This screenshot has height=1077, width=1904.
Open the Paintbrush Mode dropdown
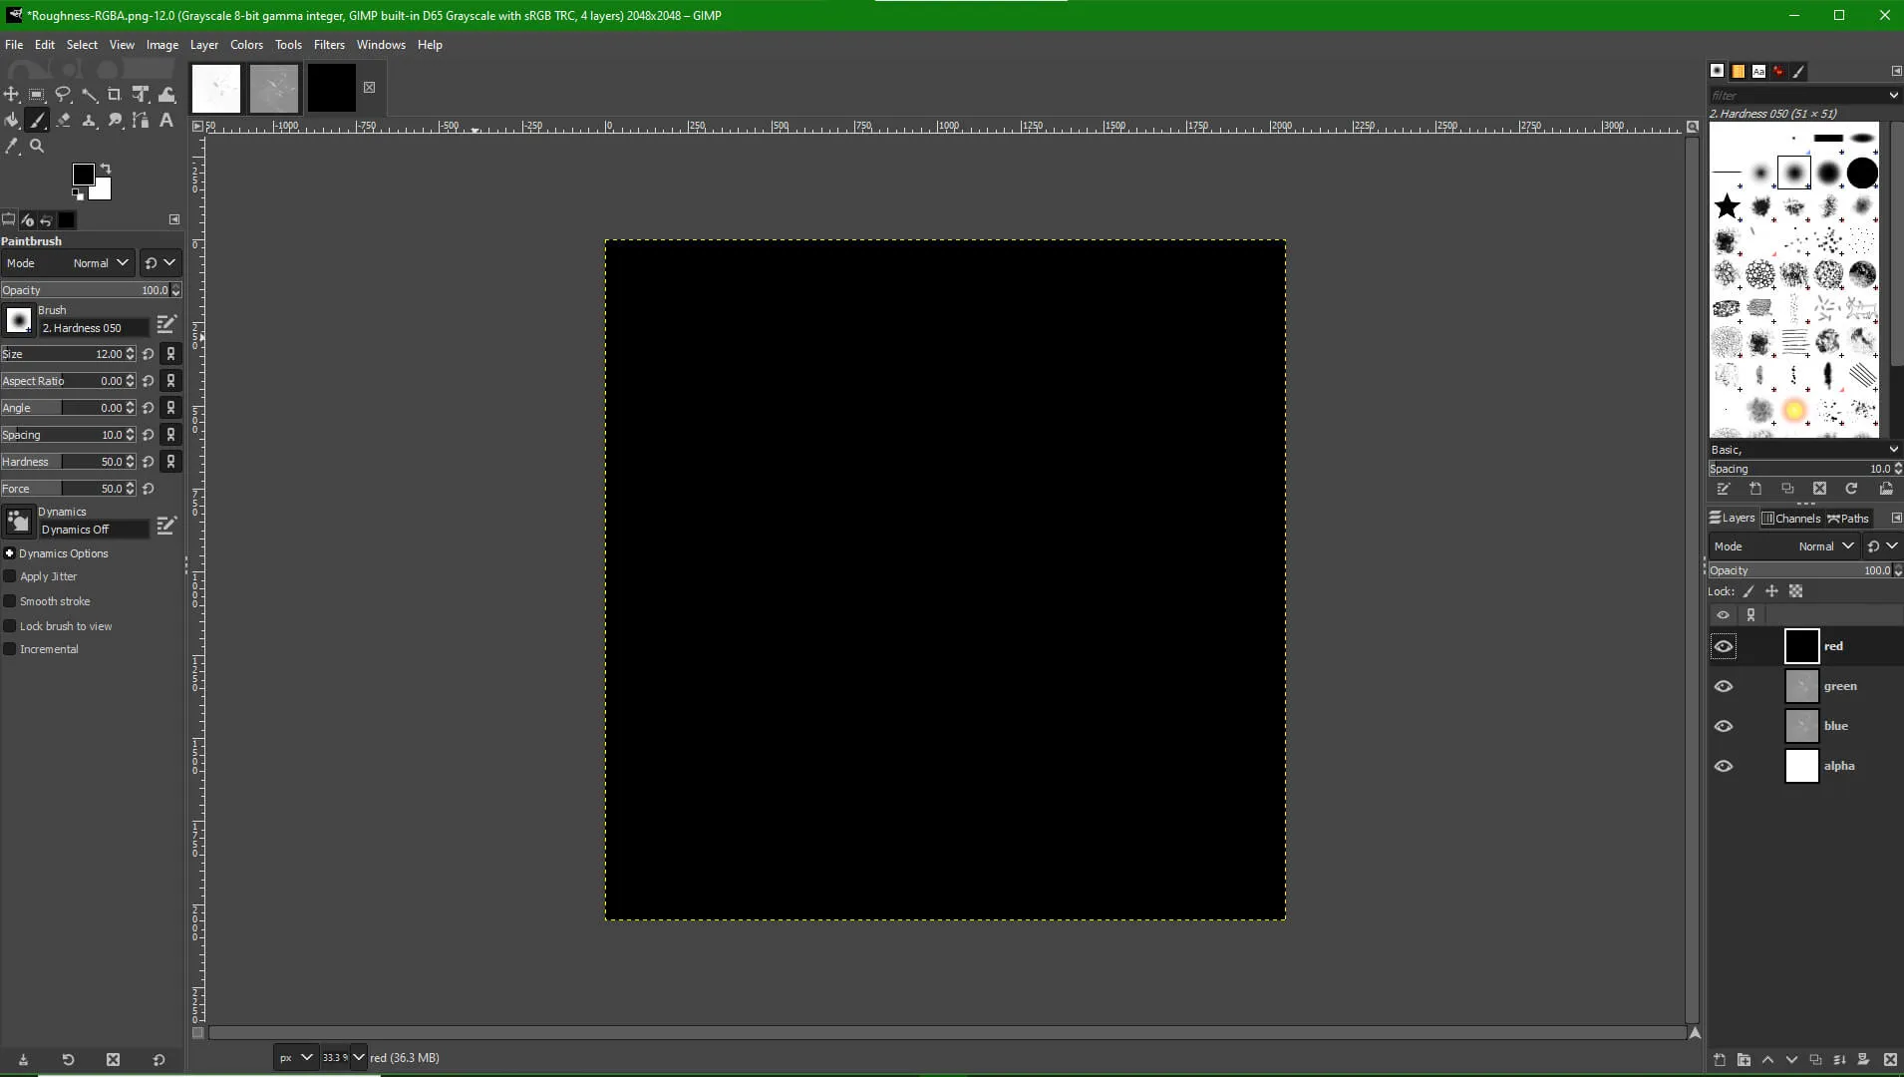[100, 263]
